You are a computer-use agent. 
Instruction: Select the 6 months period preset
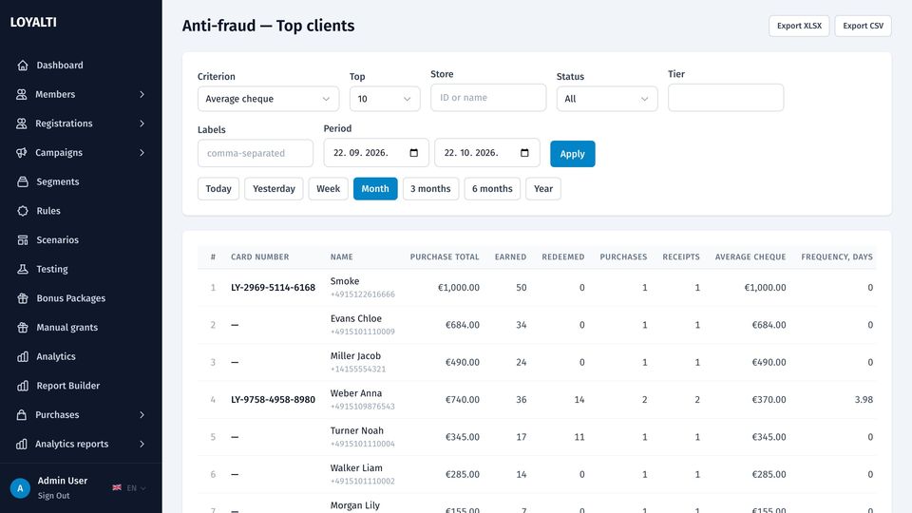click(492, 188)
